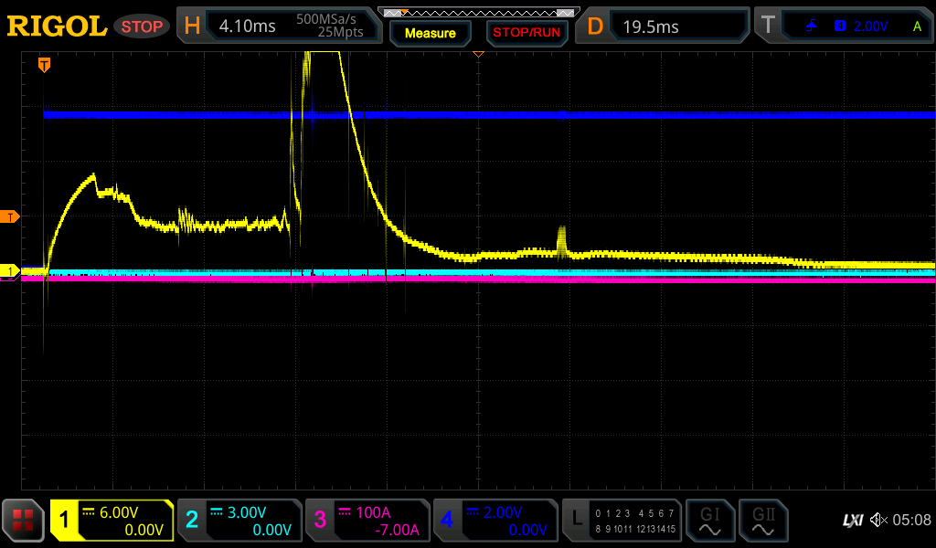This screenshot has width=936, height=548.
Task: Toggle channel 1 with 6.00V label
Action: (112, 521)
